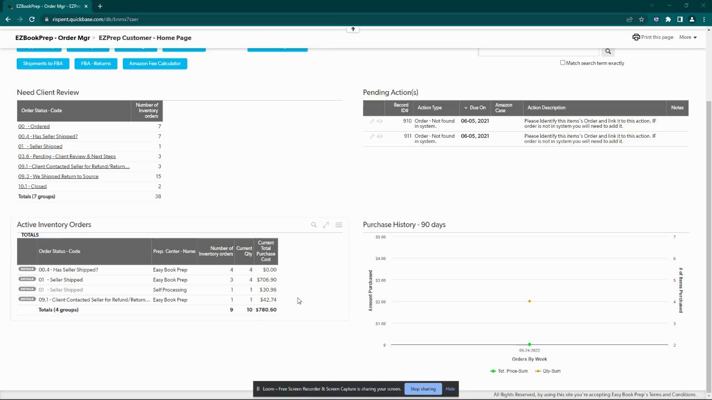Screen dimensions: 712x400
Task: Open the 10.1 - Closed status link
Action: (x=32, y=186)
